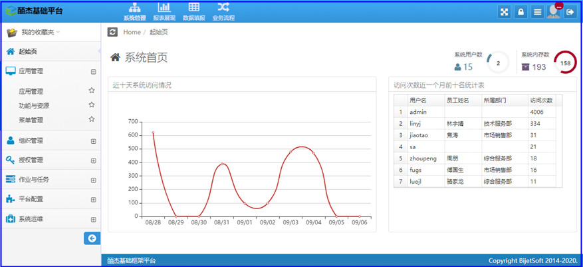The height and width of the screenshot is (267, 583).
Task: Toggle the favorite star for 菜单管理
Action: pos(92,120)
